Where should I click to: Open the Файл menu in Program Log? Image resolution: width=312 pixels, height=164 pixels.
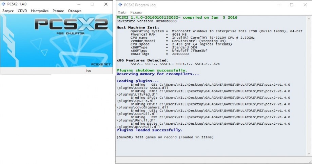point(122,12)
